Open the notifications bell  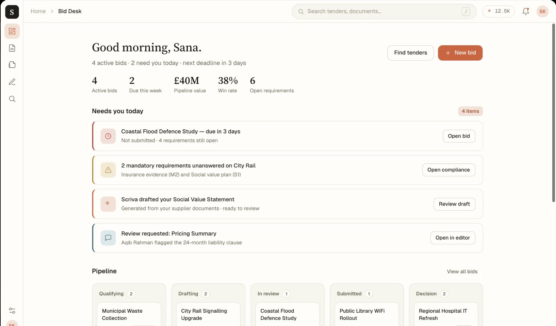click(x=526, y=12)
